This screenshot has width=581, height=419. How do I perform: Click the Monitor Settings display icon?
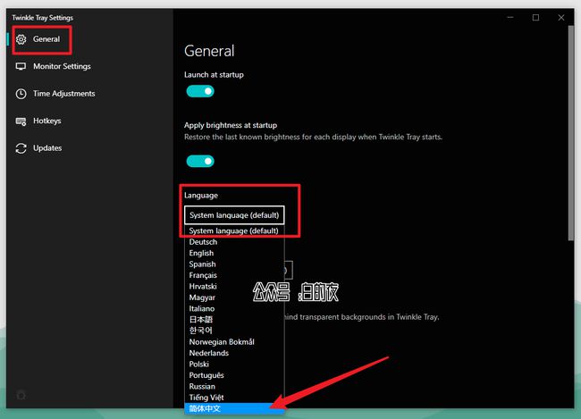tap(21, 66)
